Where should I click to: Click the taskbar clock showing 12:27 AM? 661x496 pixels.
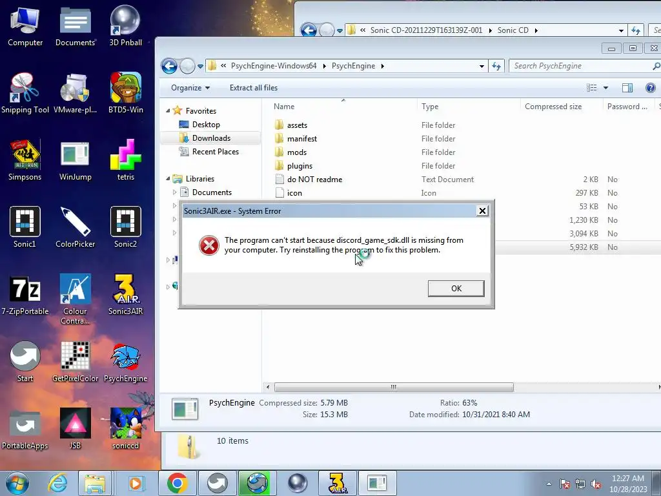[627, 483]
